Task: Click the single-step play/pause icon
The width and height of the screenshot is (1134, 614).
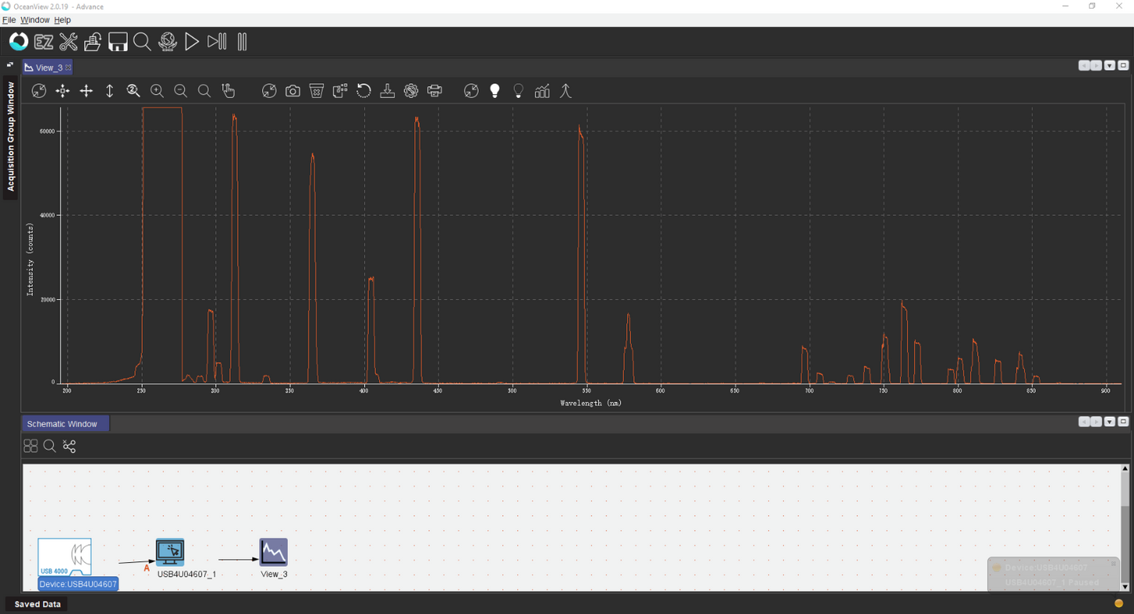Action: point(217,42)
